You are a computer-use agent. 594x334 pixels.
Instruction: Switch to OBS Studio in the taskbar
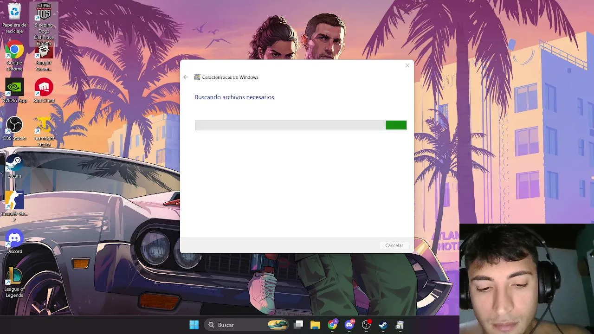366,325
